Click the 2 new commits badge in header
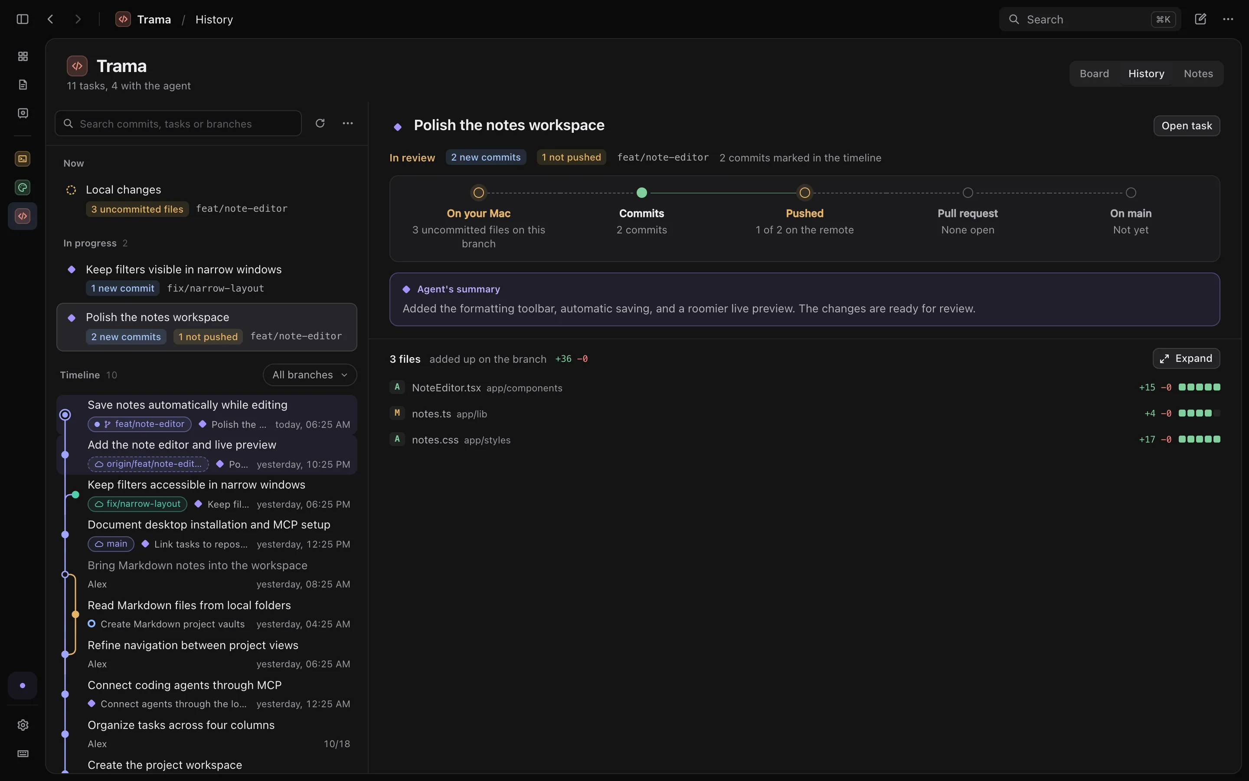 [x=486, y=157]
